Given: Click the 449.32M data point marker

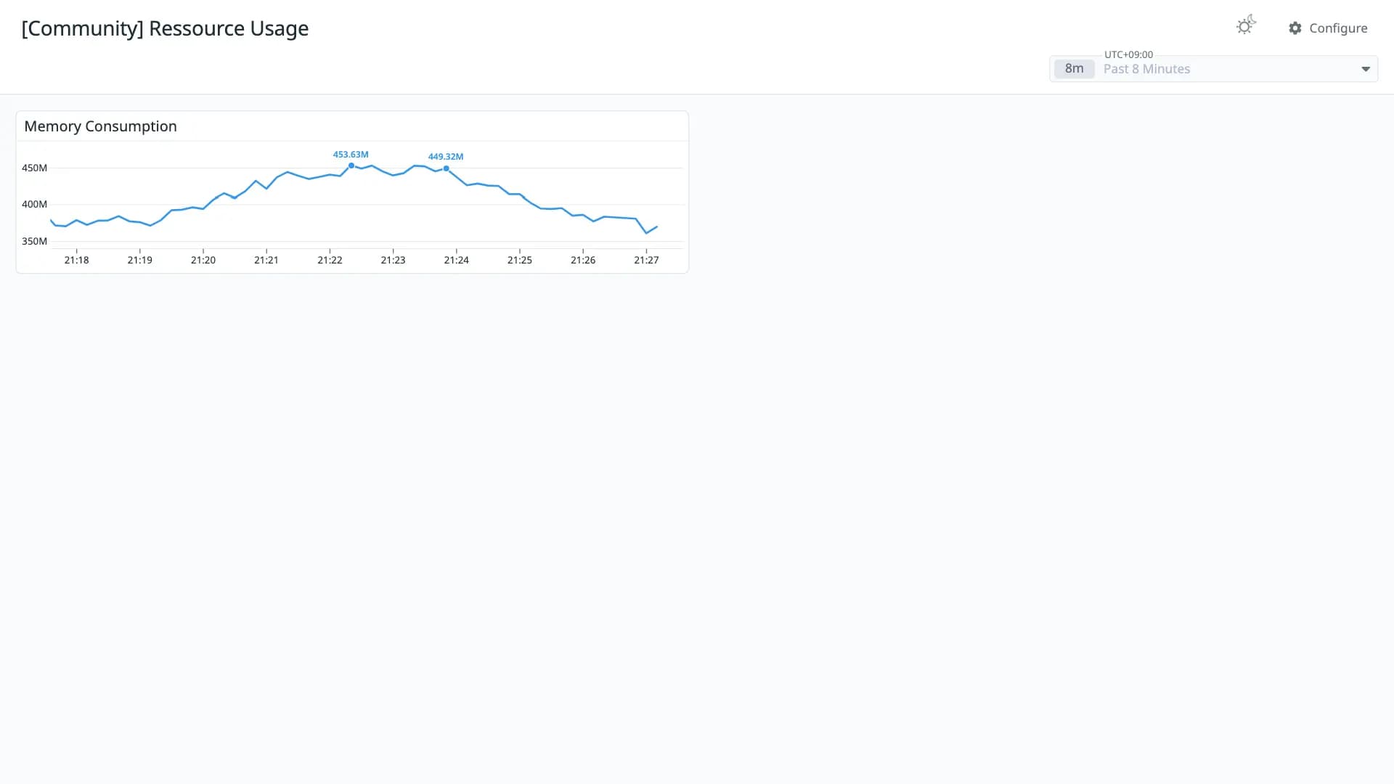Looking at the screenshot, I should pos(446,168).
